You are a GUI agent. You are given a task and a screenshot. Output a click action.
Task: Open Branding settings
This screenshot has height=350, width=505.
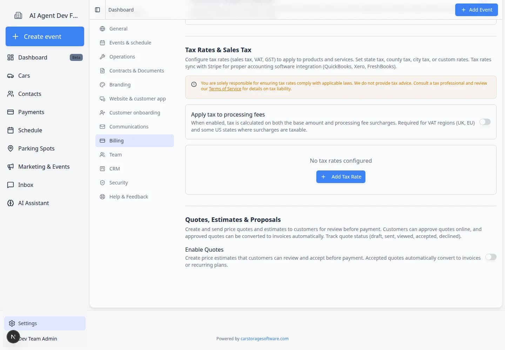coord(135,85)
